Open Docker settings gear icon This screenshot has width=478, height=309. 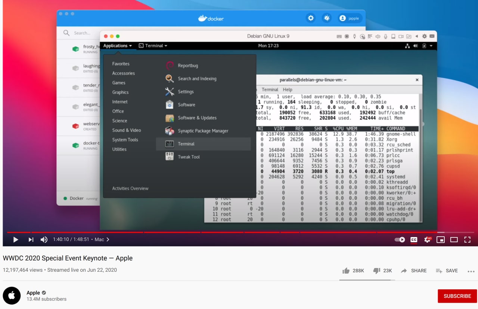click(x=310, y=18)
